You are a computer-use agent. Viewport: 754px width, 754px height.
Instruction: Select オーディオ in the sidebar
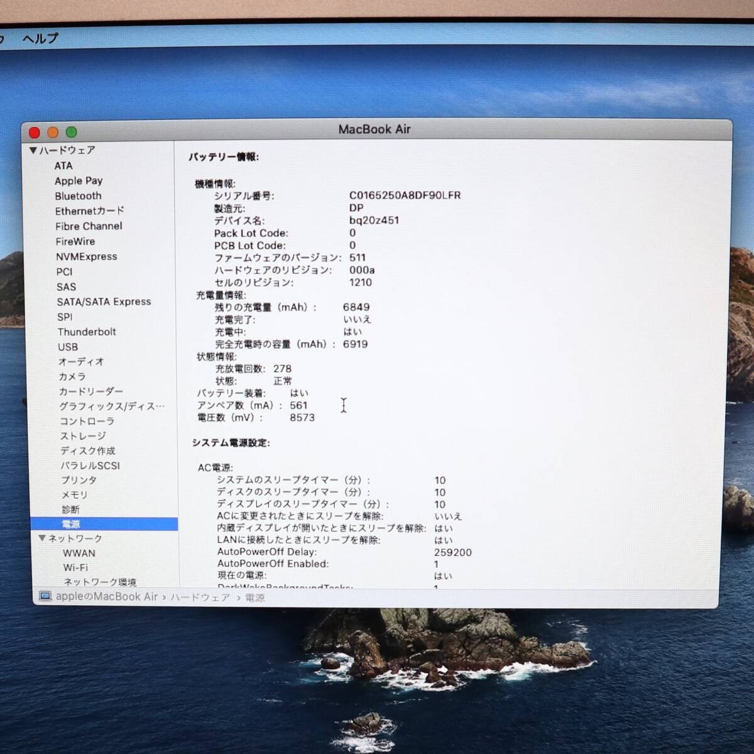coord(81,362)
